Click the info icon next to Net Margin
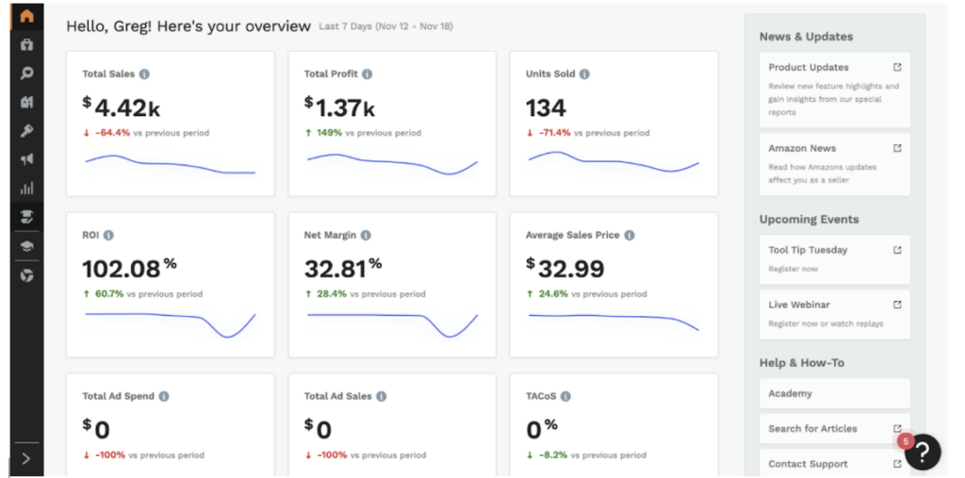The image size is (965, 478). 366,236
